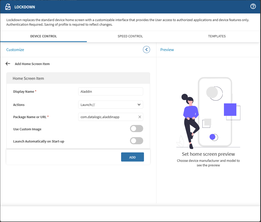This screenshot has width=261, height=222.
Task: Switch to the Speed Control tab
Action: coord(130,36)
